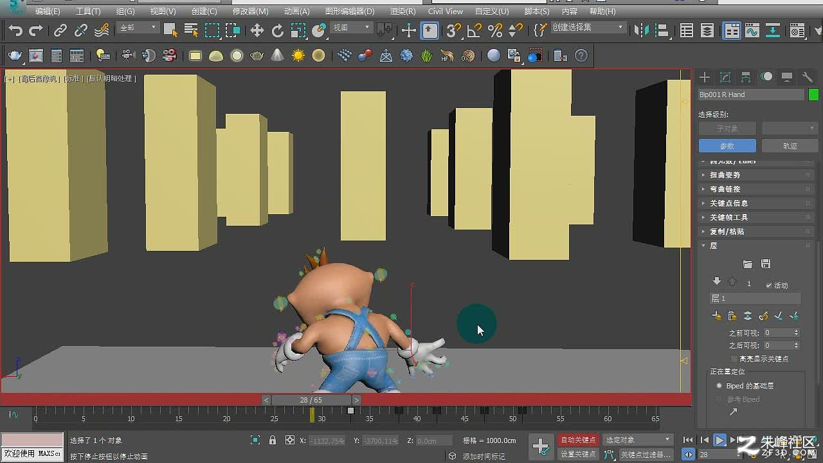Expand the 关键点信息 rollout
Screen dimensions: 823x463
[757, 203]
